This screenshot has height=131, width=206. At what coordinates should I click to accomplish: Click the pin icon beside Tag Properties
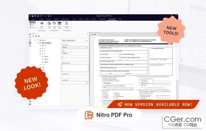[87, 41]
